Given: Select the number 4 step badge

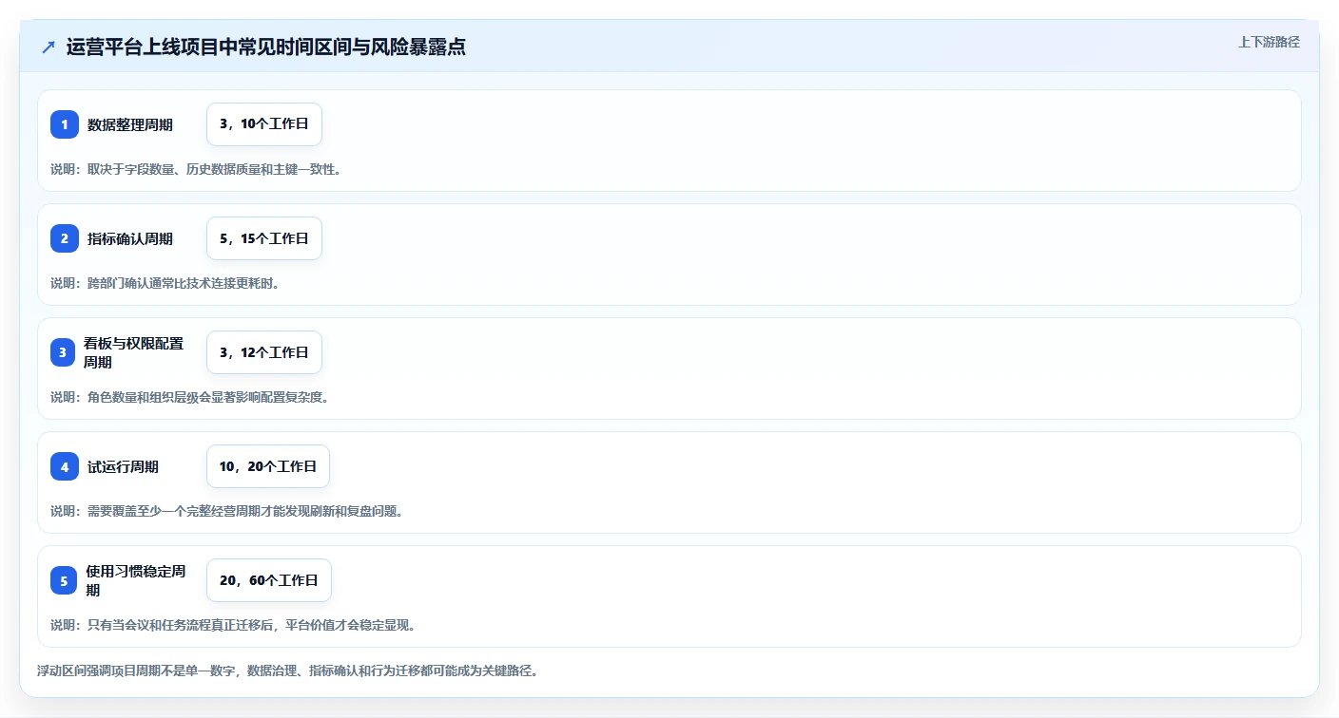Looking at the screenshot, I should pyautogui.click(x=65, y=466).
